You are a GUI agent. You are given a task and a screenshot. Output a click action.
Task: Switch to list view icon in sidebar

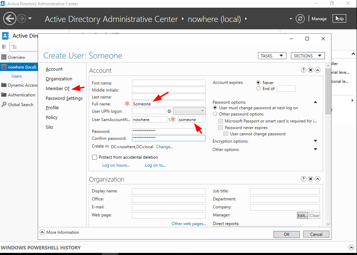pos(4,47)
